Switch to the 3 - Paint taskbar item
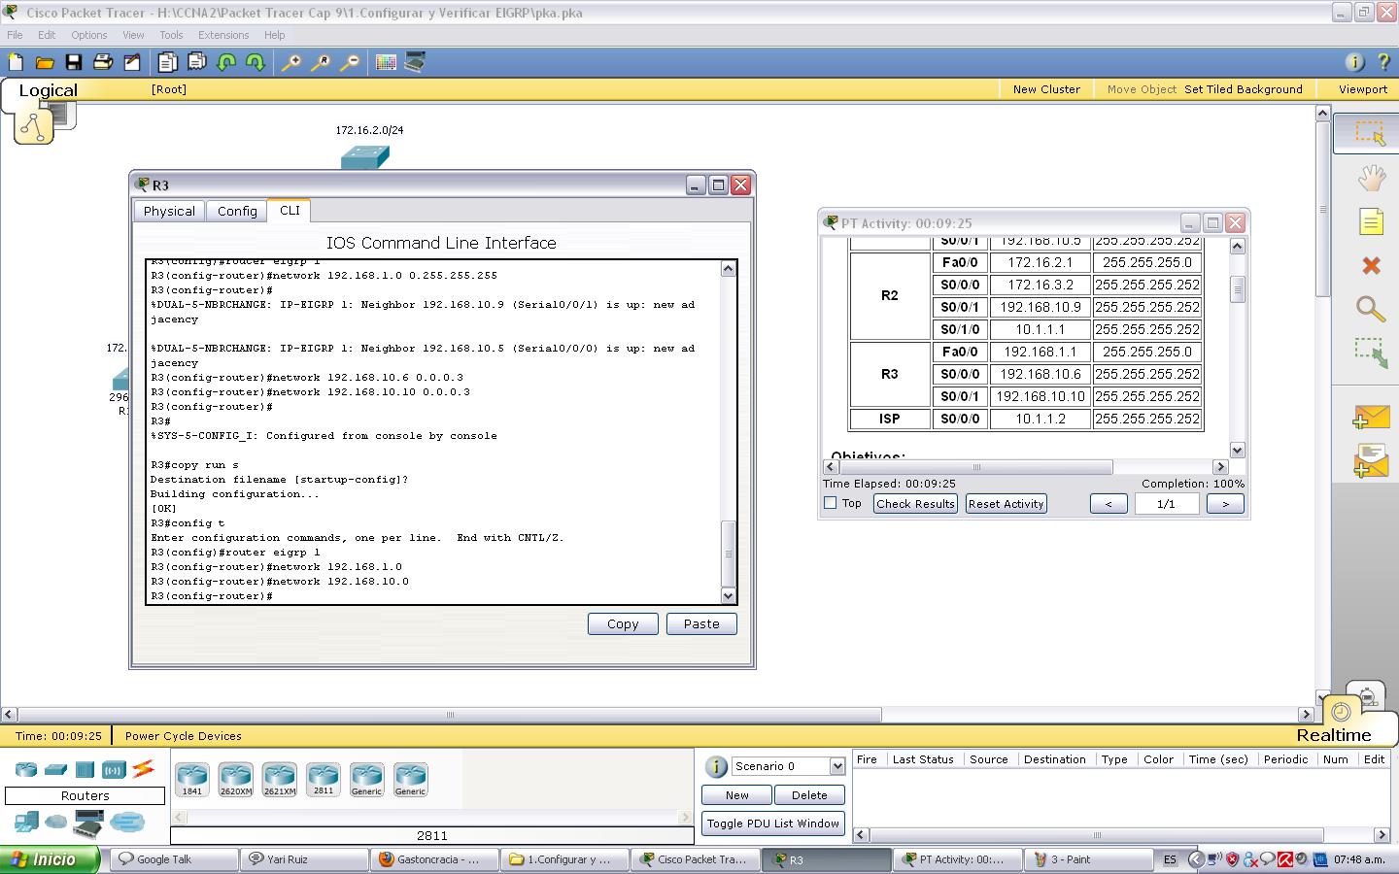The height and width of the screenshot is (874, 1399). pos(1087,859)
